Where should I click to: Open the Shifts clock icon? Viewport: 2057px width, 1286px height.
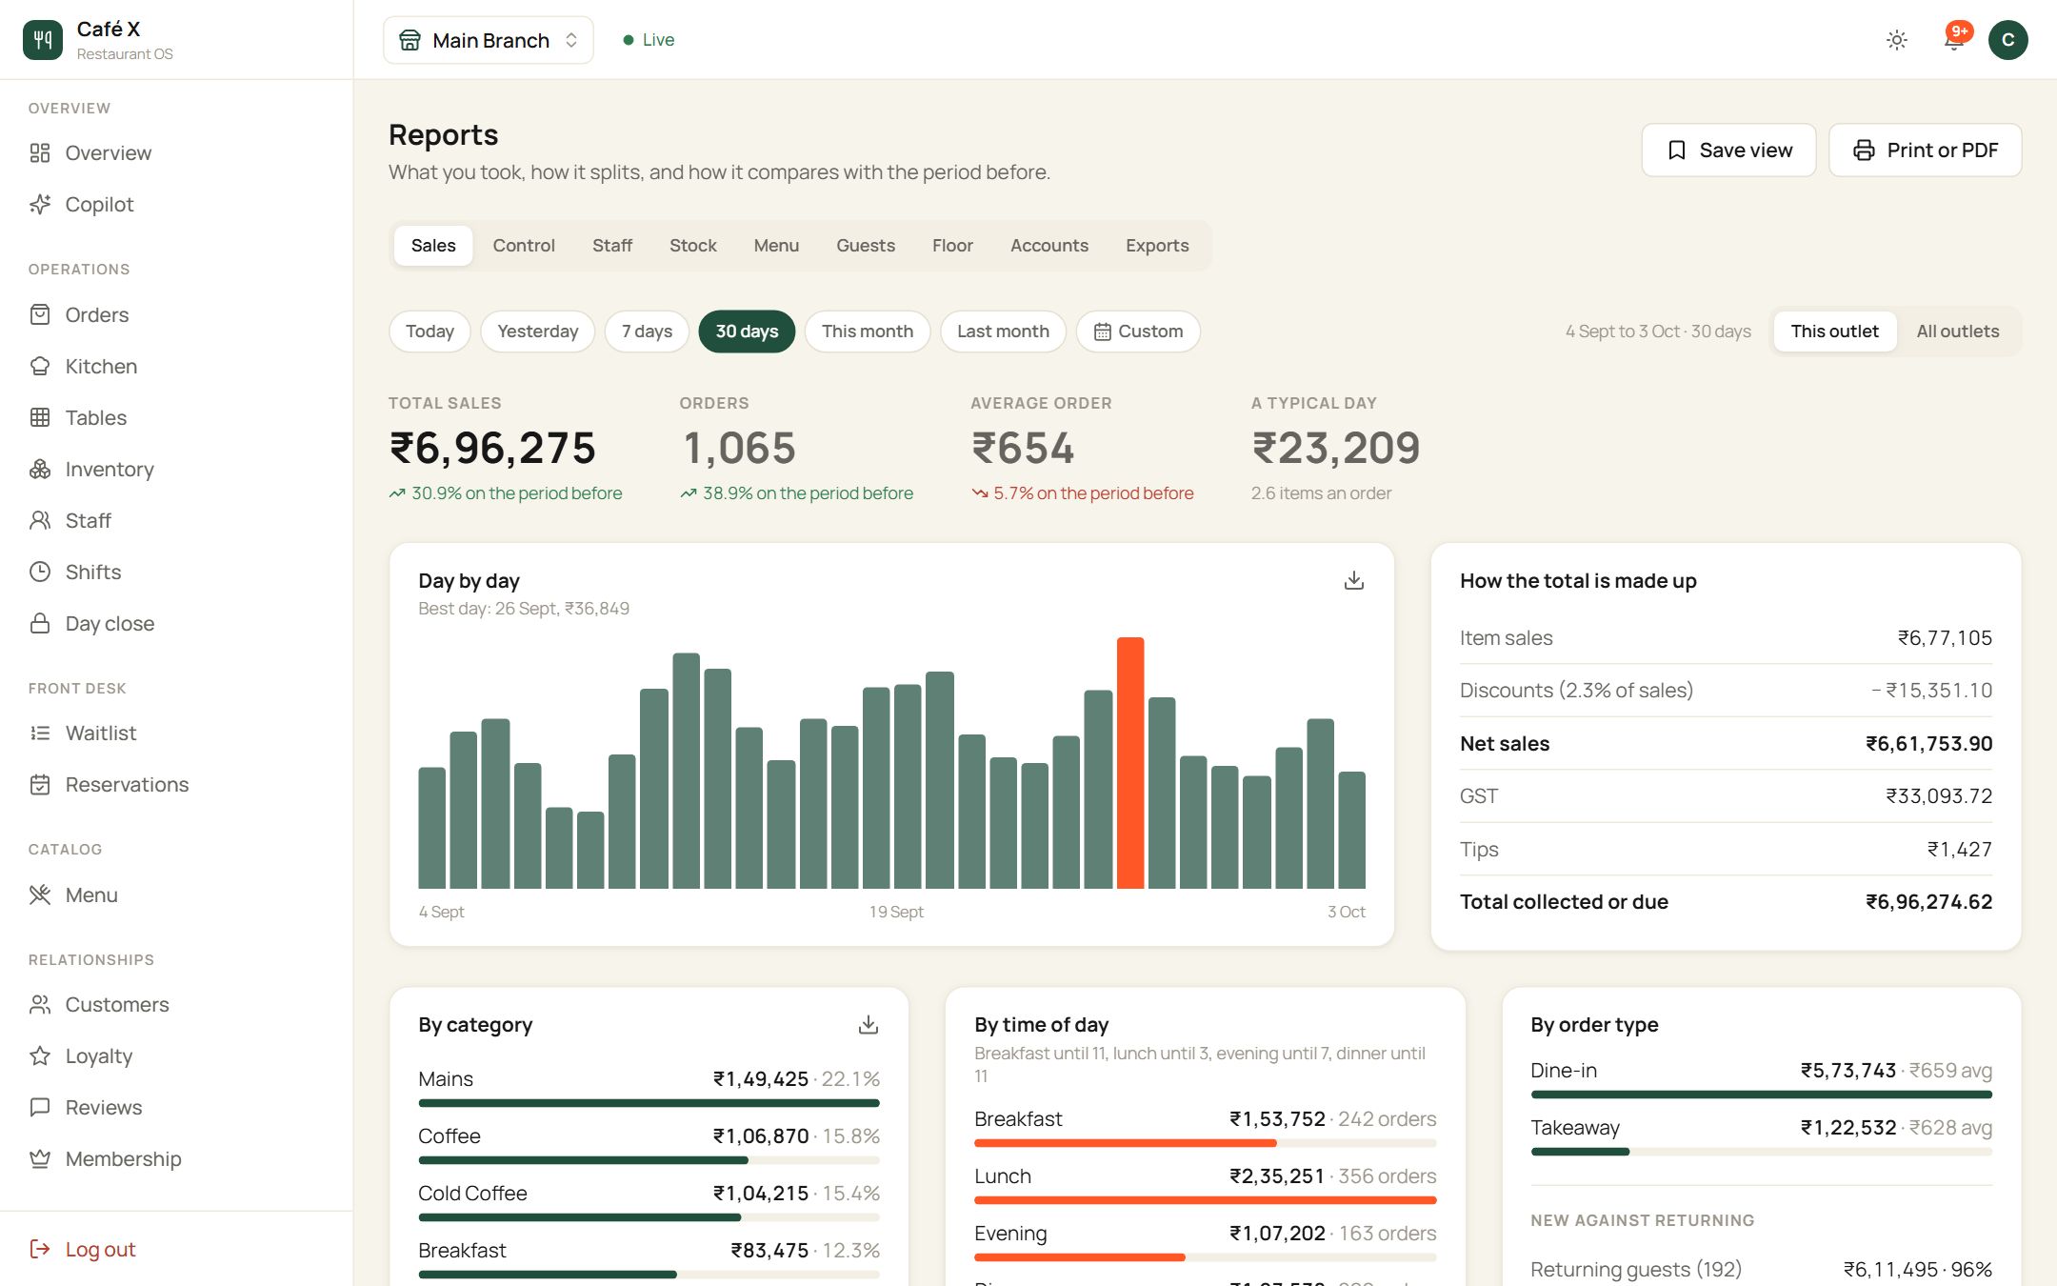(40, 573)
